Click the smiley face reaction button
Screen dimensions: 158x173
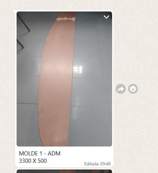pos(133,89)
